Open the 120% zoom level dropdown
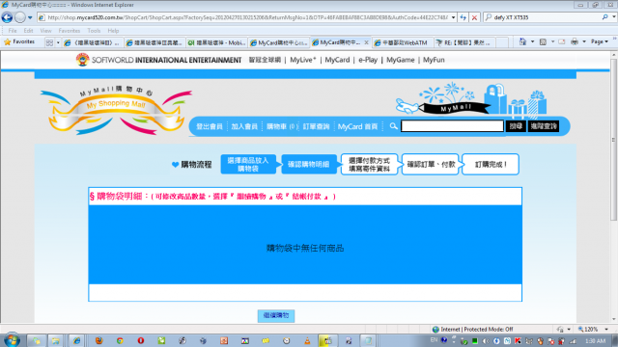 click(x=606, y=330)
